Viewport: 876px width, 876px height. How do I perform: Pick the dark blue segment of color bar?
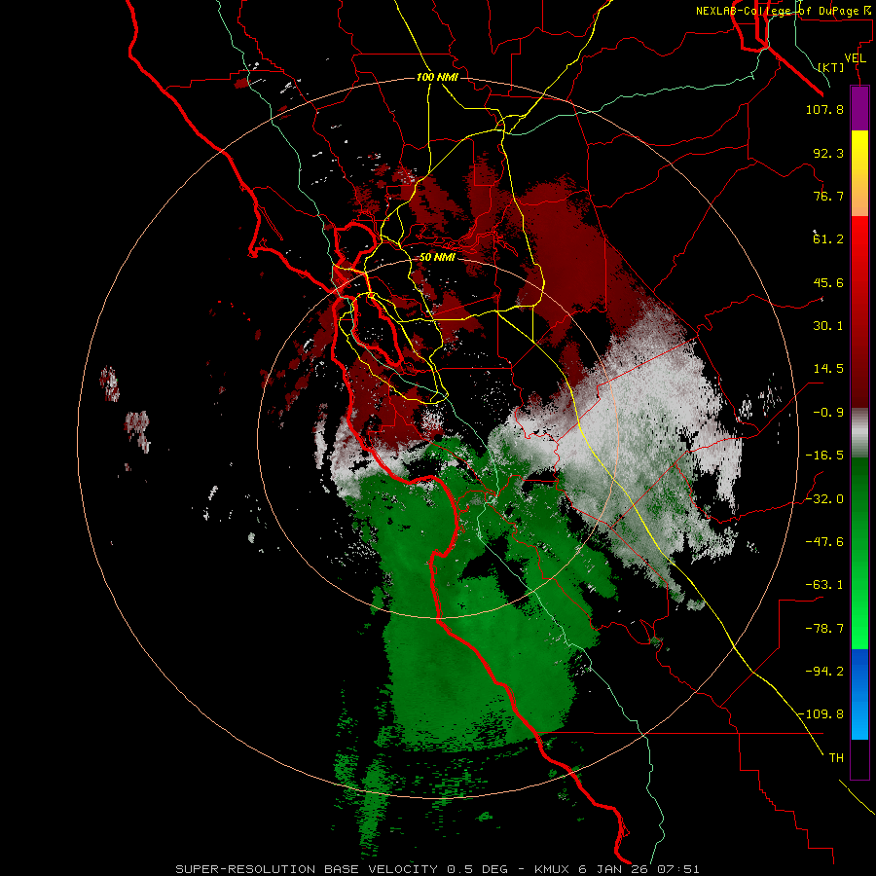(859, 671)
